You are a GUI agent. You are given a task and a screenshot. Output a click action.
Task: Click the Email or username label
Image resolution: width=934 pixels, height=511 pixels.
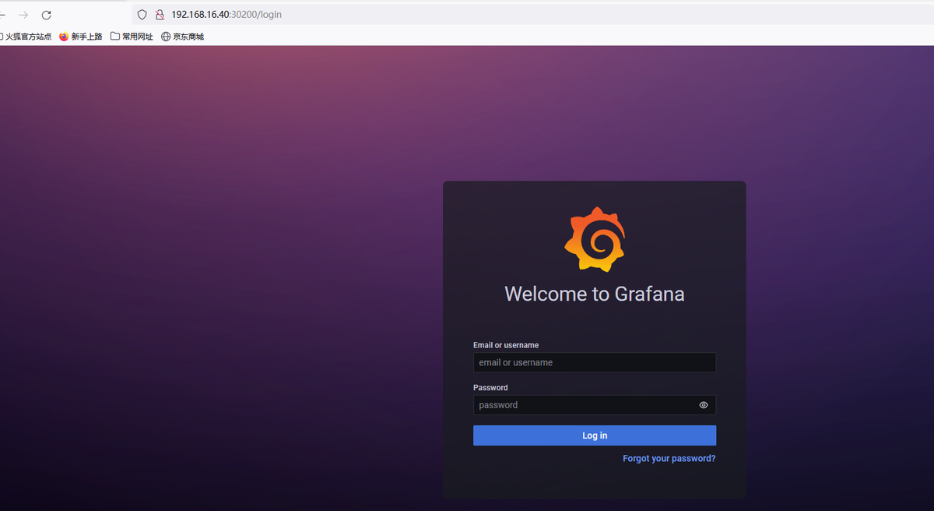click(x=506, y=345)
